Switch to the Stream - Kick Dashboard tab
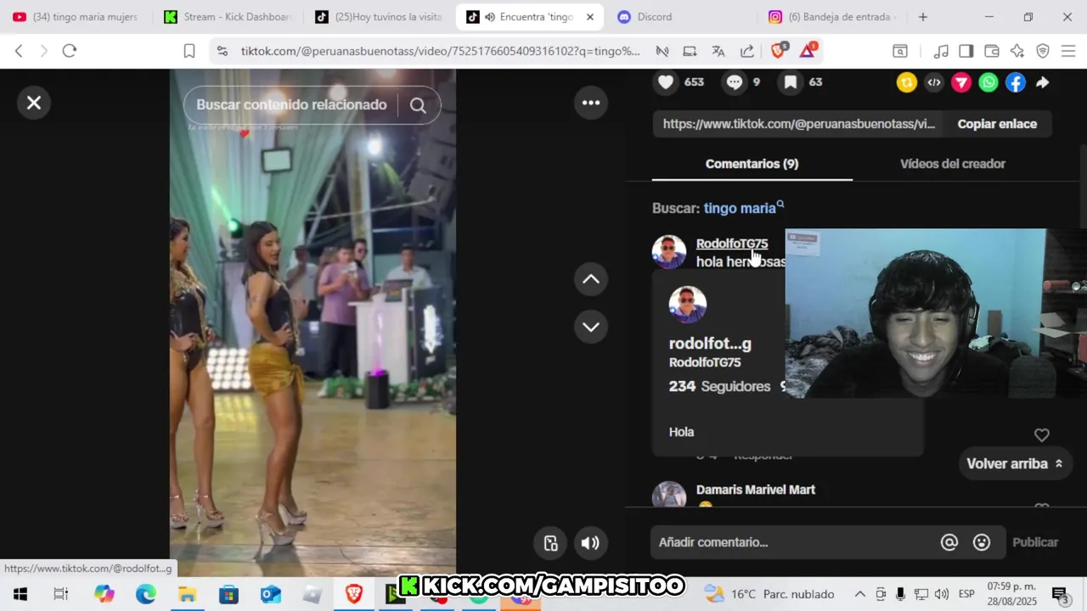 click(228, 17)
